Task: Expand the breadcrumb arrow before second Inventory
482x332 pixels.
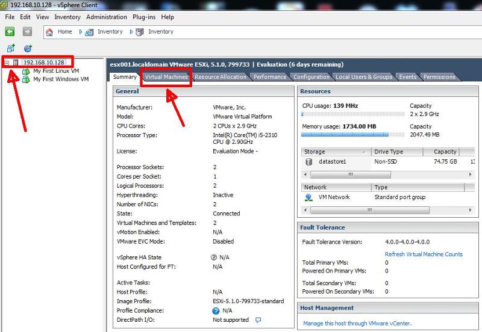Action: point(131,32)
